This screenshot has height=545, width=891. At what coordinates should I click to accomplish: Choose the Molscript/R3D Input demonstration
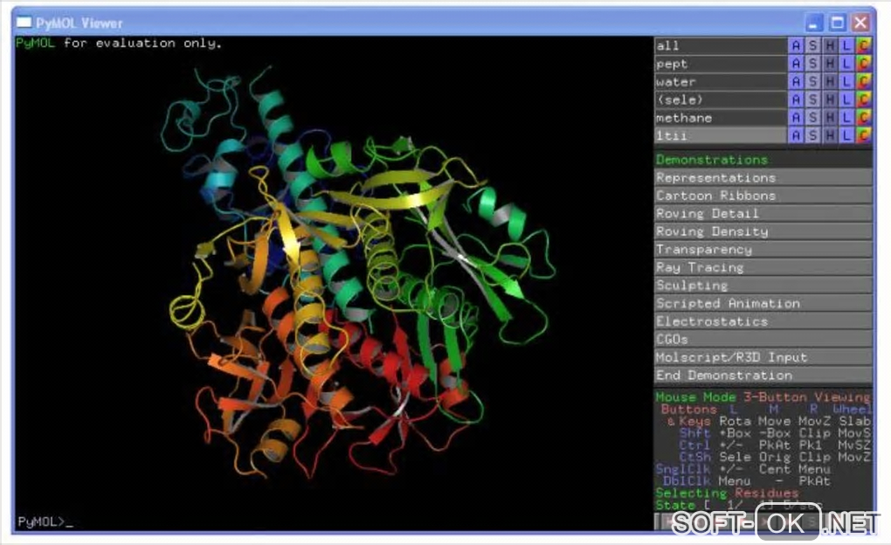pyautogui.click(x=763, y=357)
